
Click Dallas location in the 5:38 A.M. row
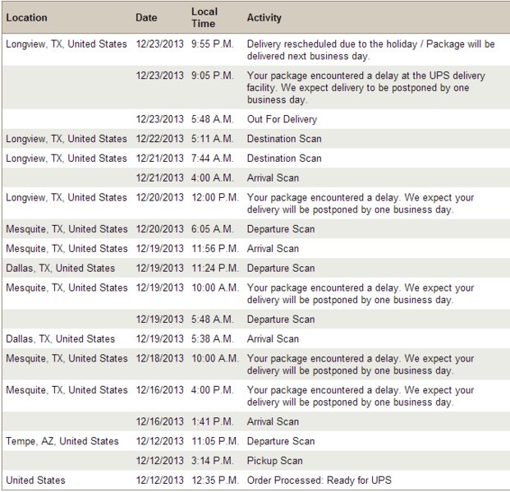[61, 338]
